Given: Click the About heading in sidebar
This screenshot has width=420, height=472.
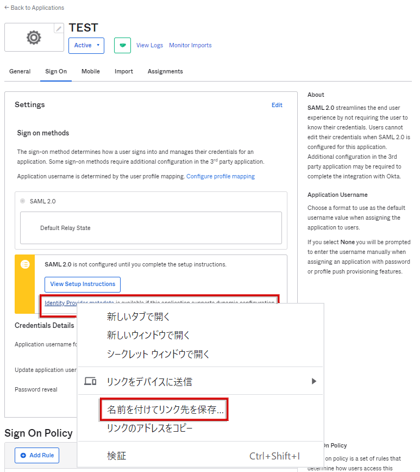Looking at the screenshot, I should (316, 95).
